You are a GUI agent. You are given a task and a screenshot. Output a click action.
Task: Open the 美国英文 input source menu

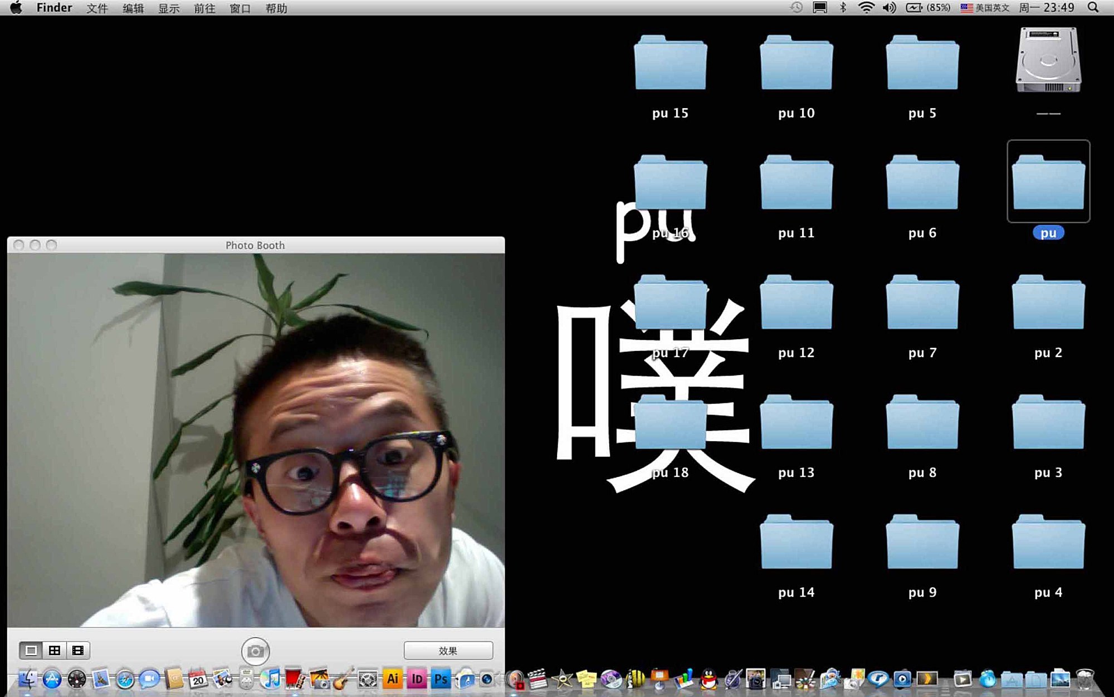click(985, 8)
